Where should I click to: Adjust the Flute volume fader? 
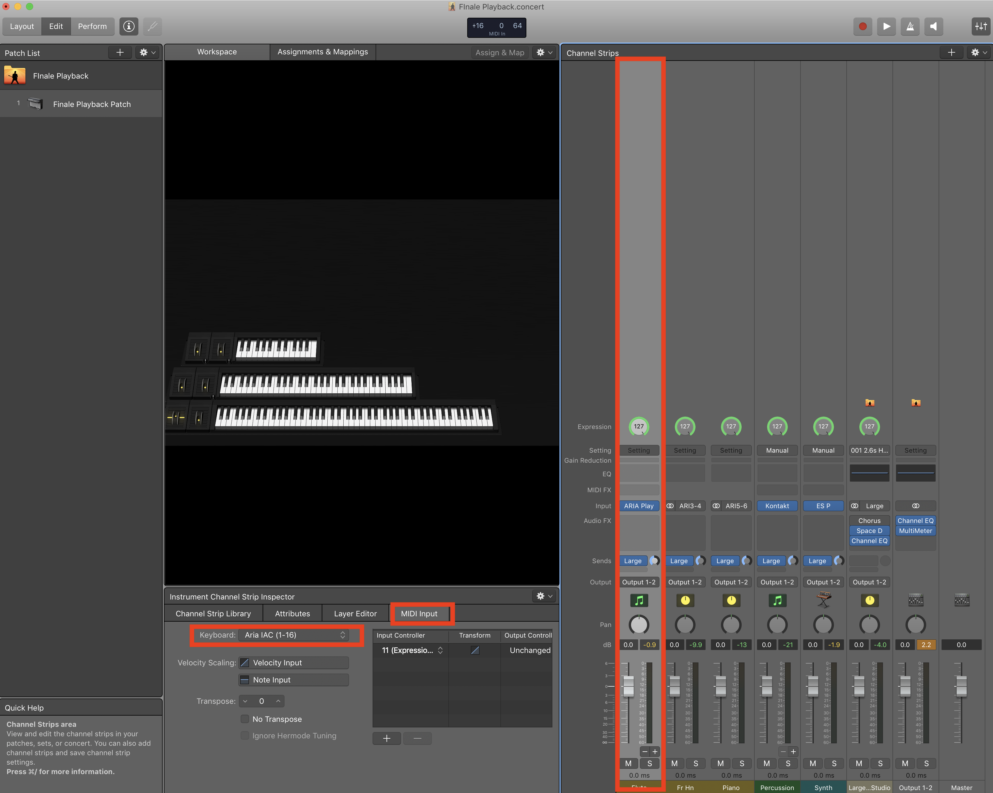628,686
